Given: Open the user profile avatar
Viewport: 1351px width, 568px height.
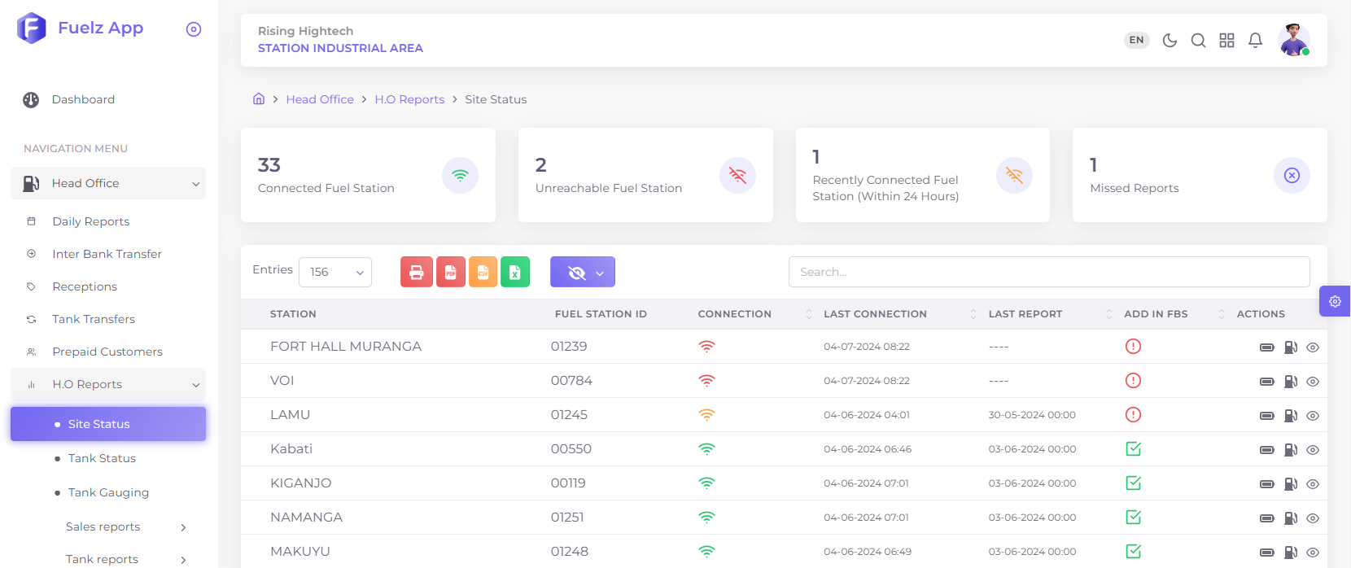Looking at the screenshot, I should click(1293, 40).
